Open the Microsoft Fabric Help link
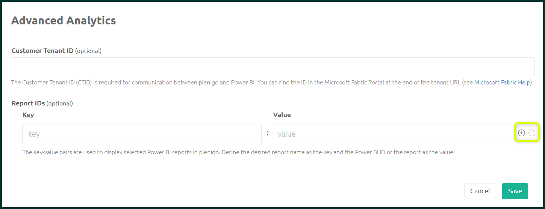 (502, 82)
